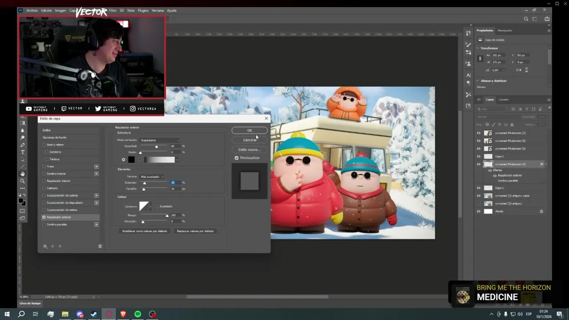This screenshot has height=320, width=569.
Task: Open the Archivo menu
Action: coord(32,10)
